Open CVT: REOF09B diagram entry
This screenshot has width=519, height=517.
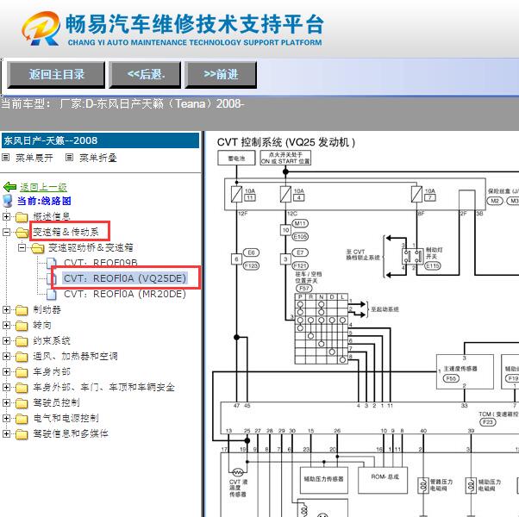(101, 263)
